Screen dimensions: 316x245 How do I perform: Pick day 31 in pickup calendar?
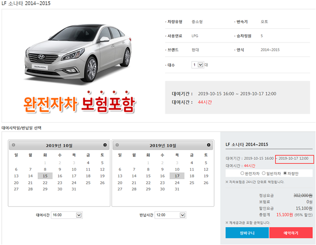(74, 189)
